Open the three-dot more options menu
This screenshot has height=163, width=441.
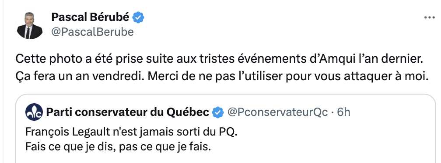pyautogui.click(x=429, y=17)
